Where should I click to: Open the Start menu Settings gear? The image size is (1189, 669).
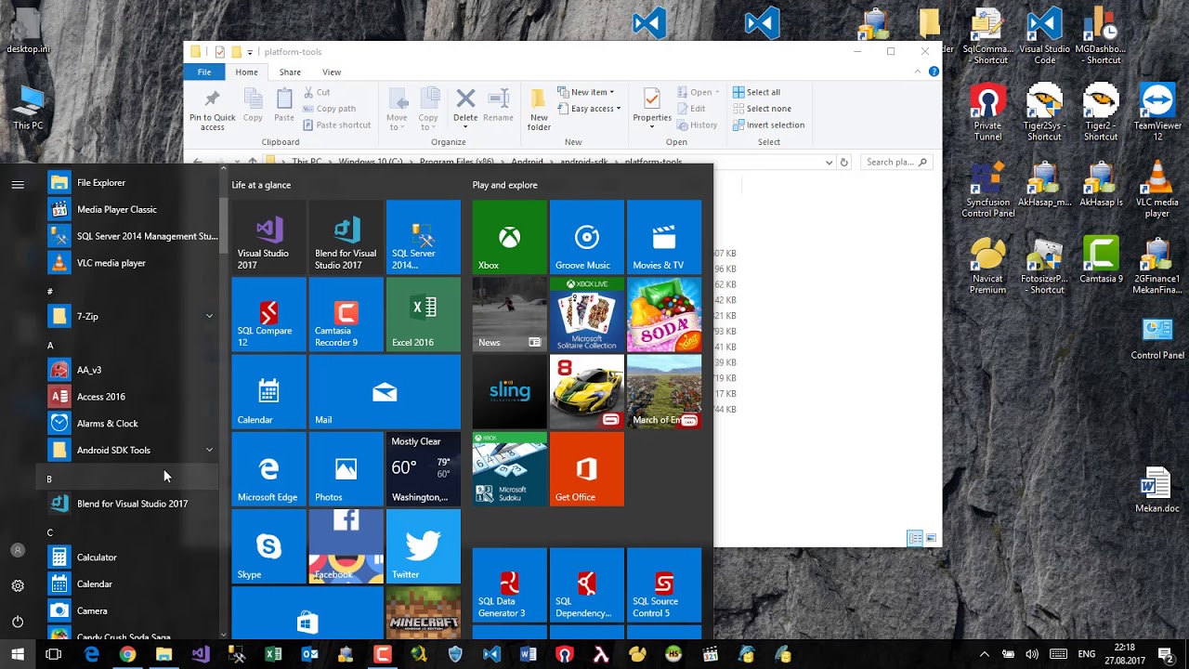pyautogui.click(x=18, y=585)
